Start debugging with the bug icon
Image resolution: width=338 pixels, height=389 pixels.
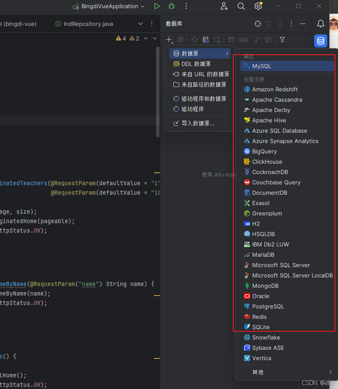point(172,6)
